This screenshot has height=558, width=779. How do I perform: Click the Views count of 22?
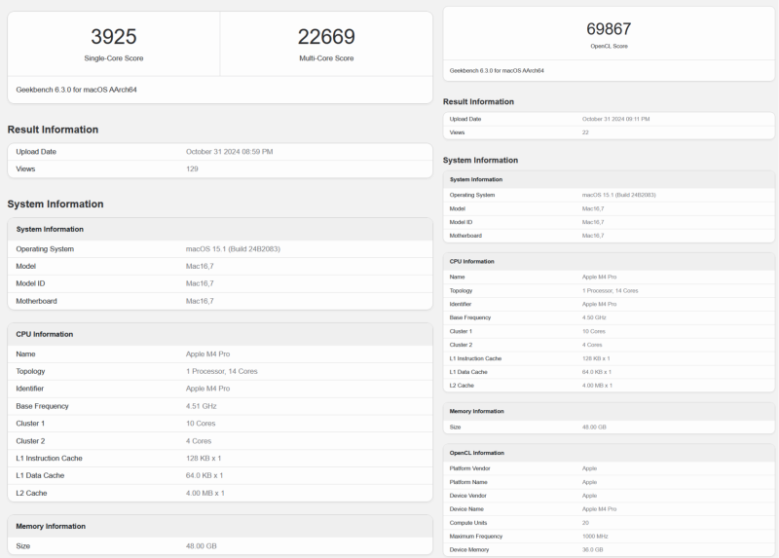pyautogui.click(x=586, y=132)
